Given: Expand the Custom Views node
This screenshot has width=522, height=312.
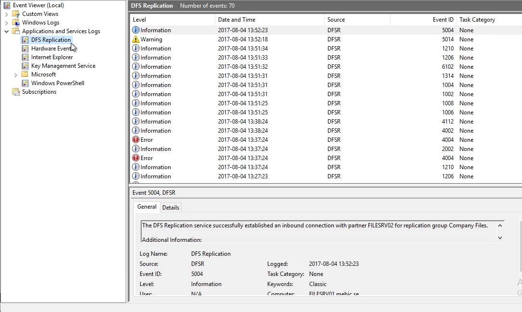Looking at the screenshot, I should point(7,14).
